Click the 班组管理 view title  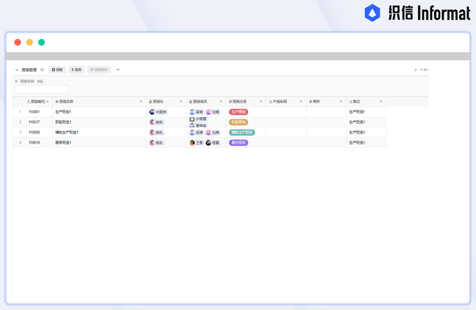tap(29, 70)
